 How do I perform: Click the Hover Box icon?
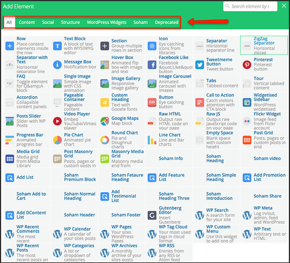[x=105, y=65]
